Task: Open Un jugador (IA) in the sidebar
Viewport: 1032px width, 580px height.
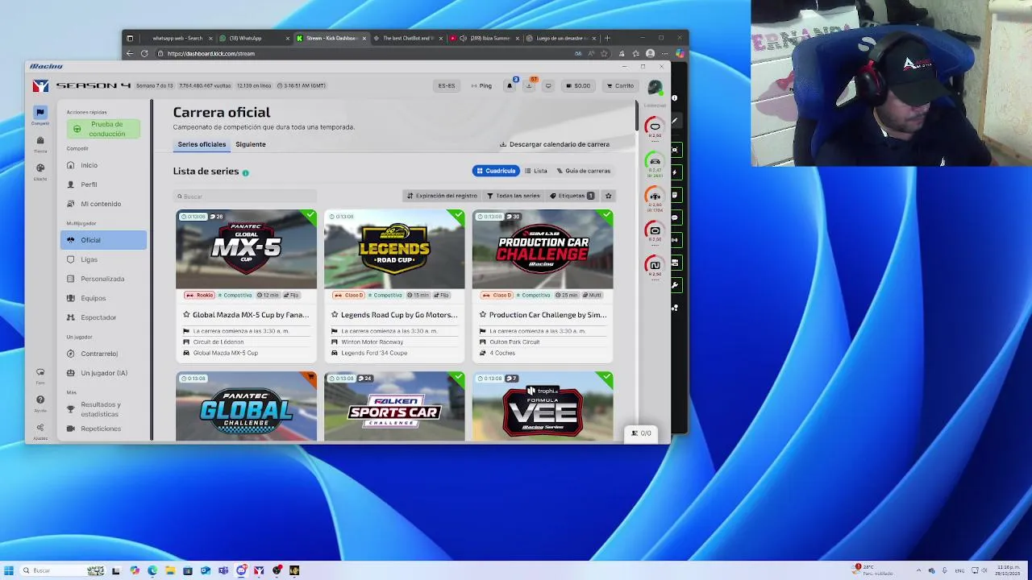Action: (x=103, y=373)
